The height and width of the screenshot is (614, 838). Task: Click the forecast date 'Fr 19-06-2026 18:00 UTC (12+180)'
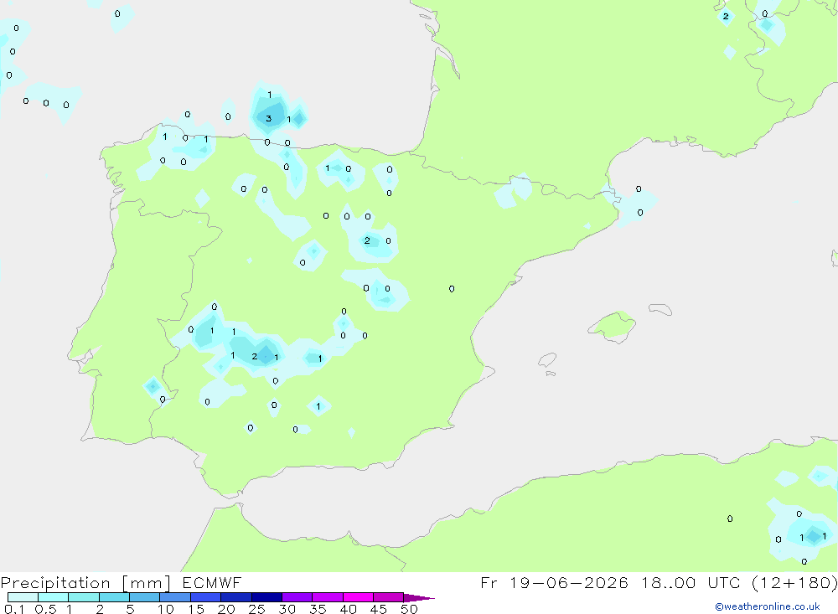pyautogui.click(x=659, y=582)
